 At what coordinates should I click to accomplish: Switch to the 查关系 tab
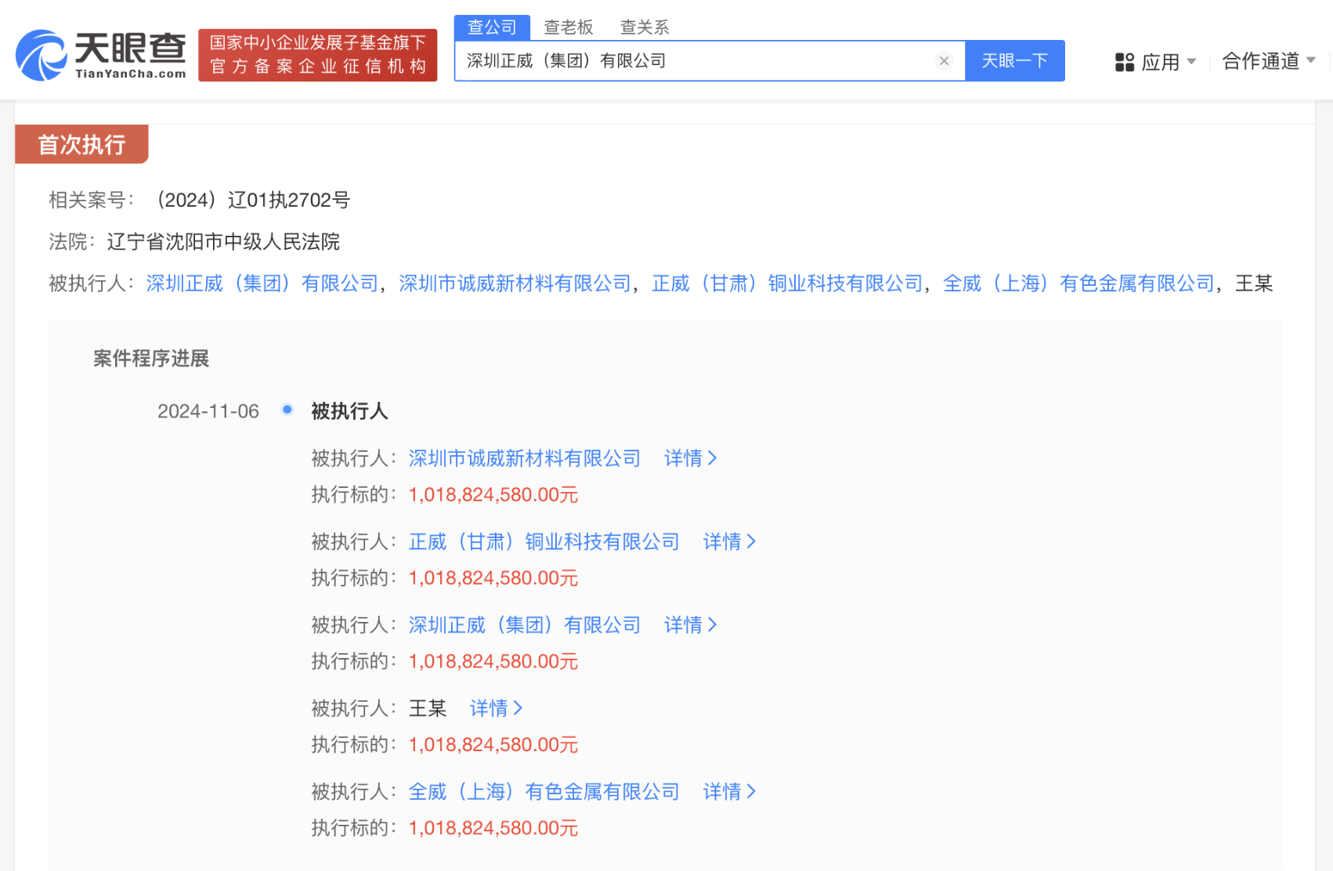tap(645, 27)
